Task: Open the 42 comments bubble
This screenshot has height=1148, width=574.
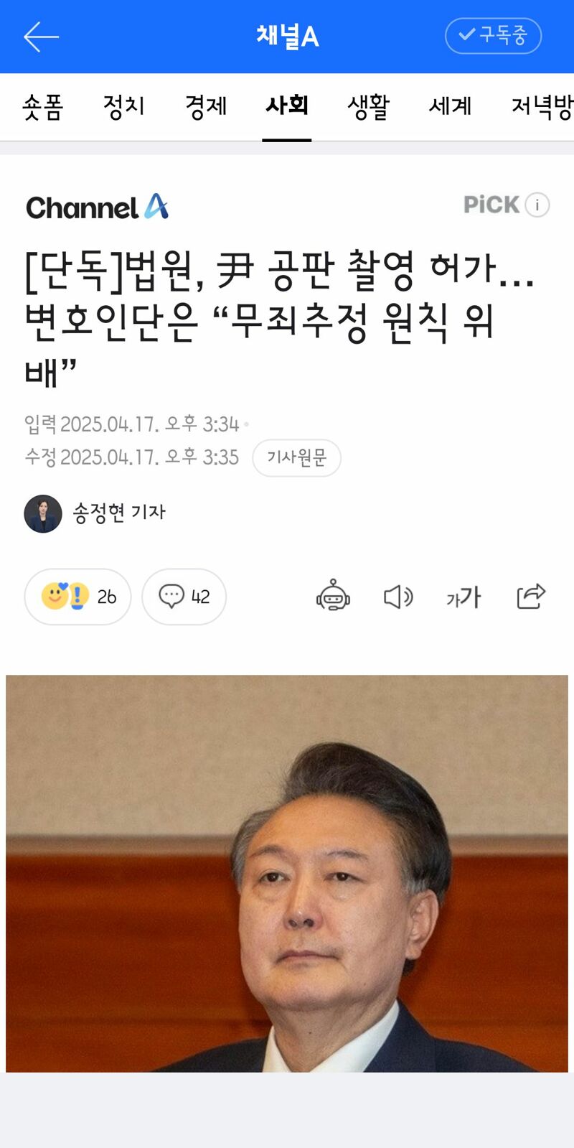Action: (x=184, y=597)
